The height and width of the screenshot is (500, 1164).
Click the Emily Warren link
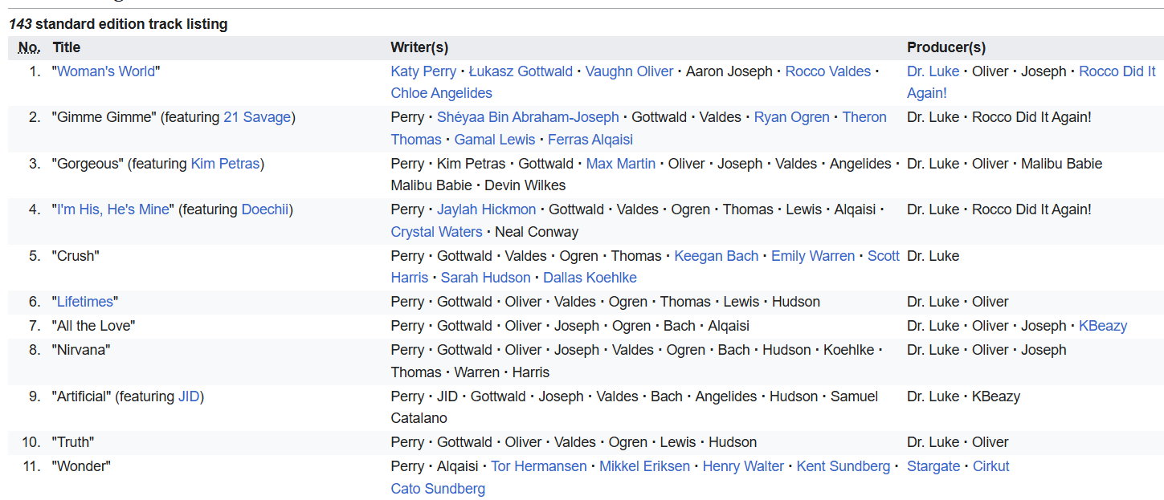(812, 256)
